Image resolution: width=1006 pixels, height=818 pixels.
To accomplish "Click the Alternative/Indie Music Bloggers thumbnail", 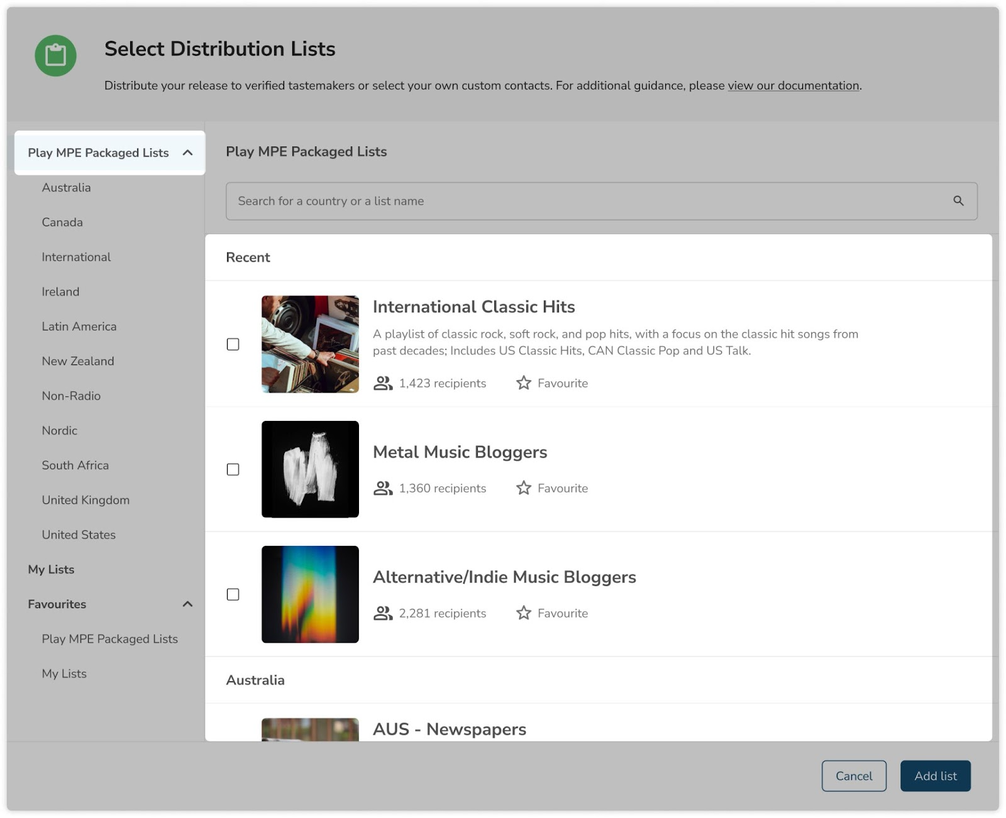I will (310, 594).
